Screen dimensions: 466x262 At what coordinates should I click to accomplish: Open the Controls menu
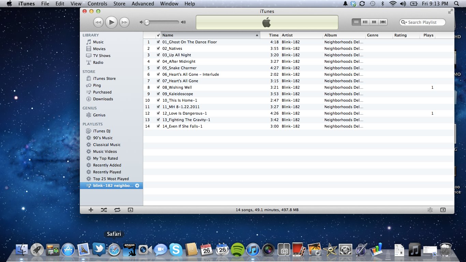pos(97,4)
